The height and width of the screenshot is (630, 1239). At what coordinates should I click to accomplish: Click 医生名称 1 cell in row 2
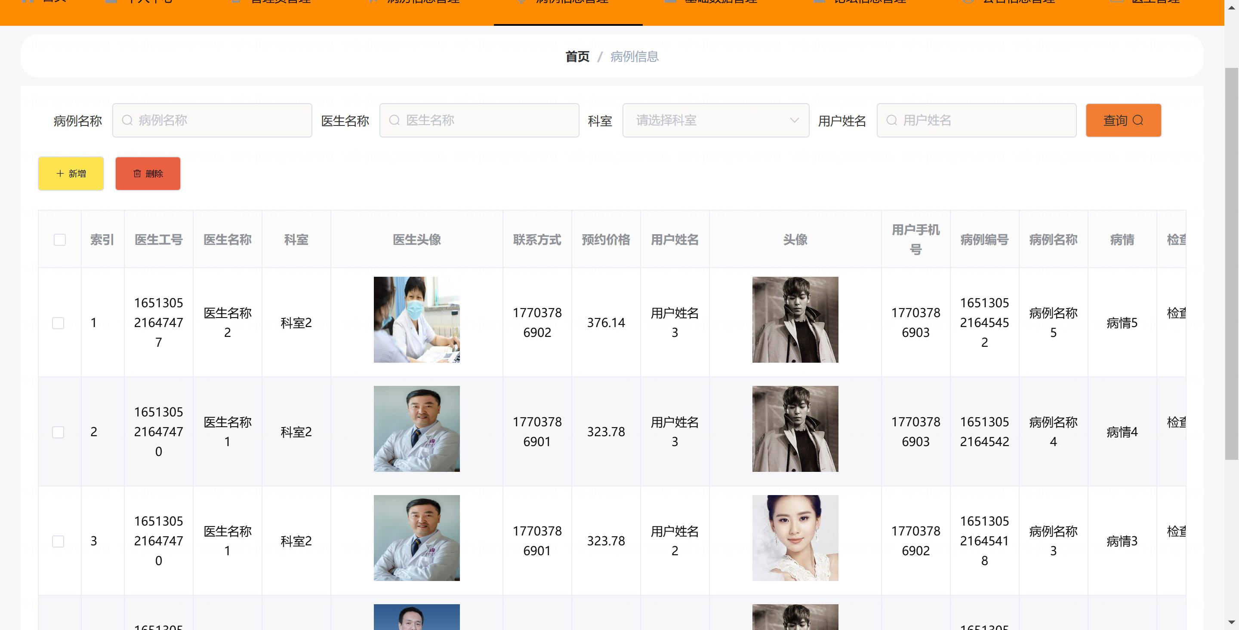point(228,431)
